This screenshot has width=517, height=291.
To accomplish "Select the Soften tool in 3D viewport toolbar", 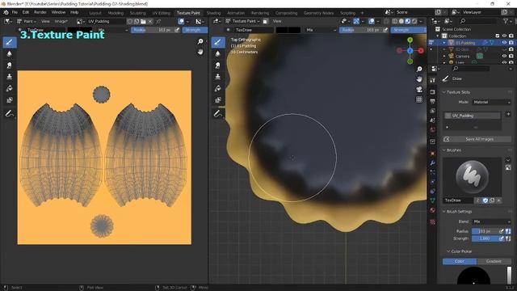I will [x=217, y=54].
